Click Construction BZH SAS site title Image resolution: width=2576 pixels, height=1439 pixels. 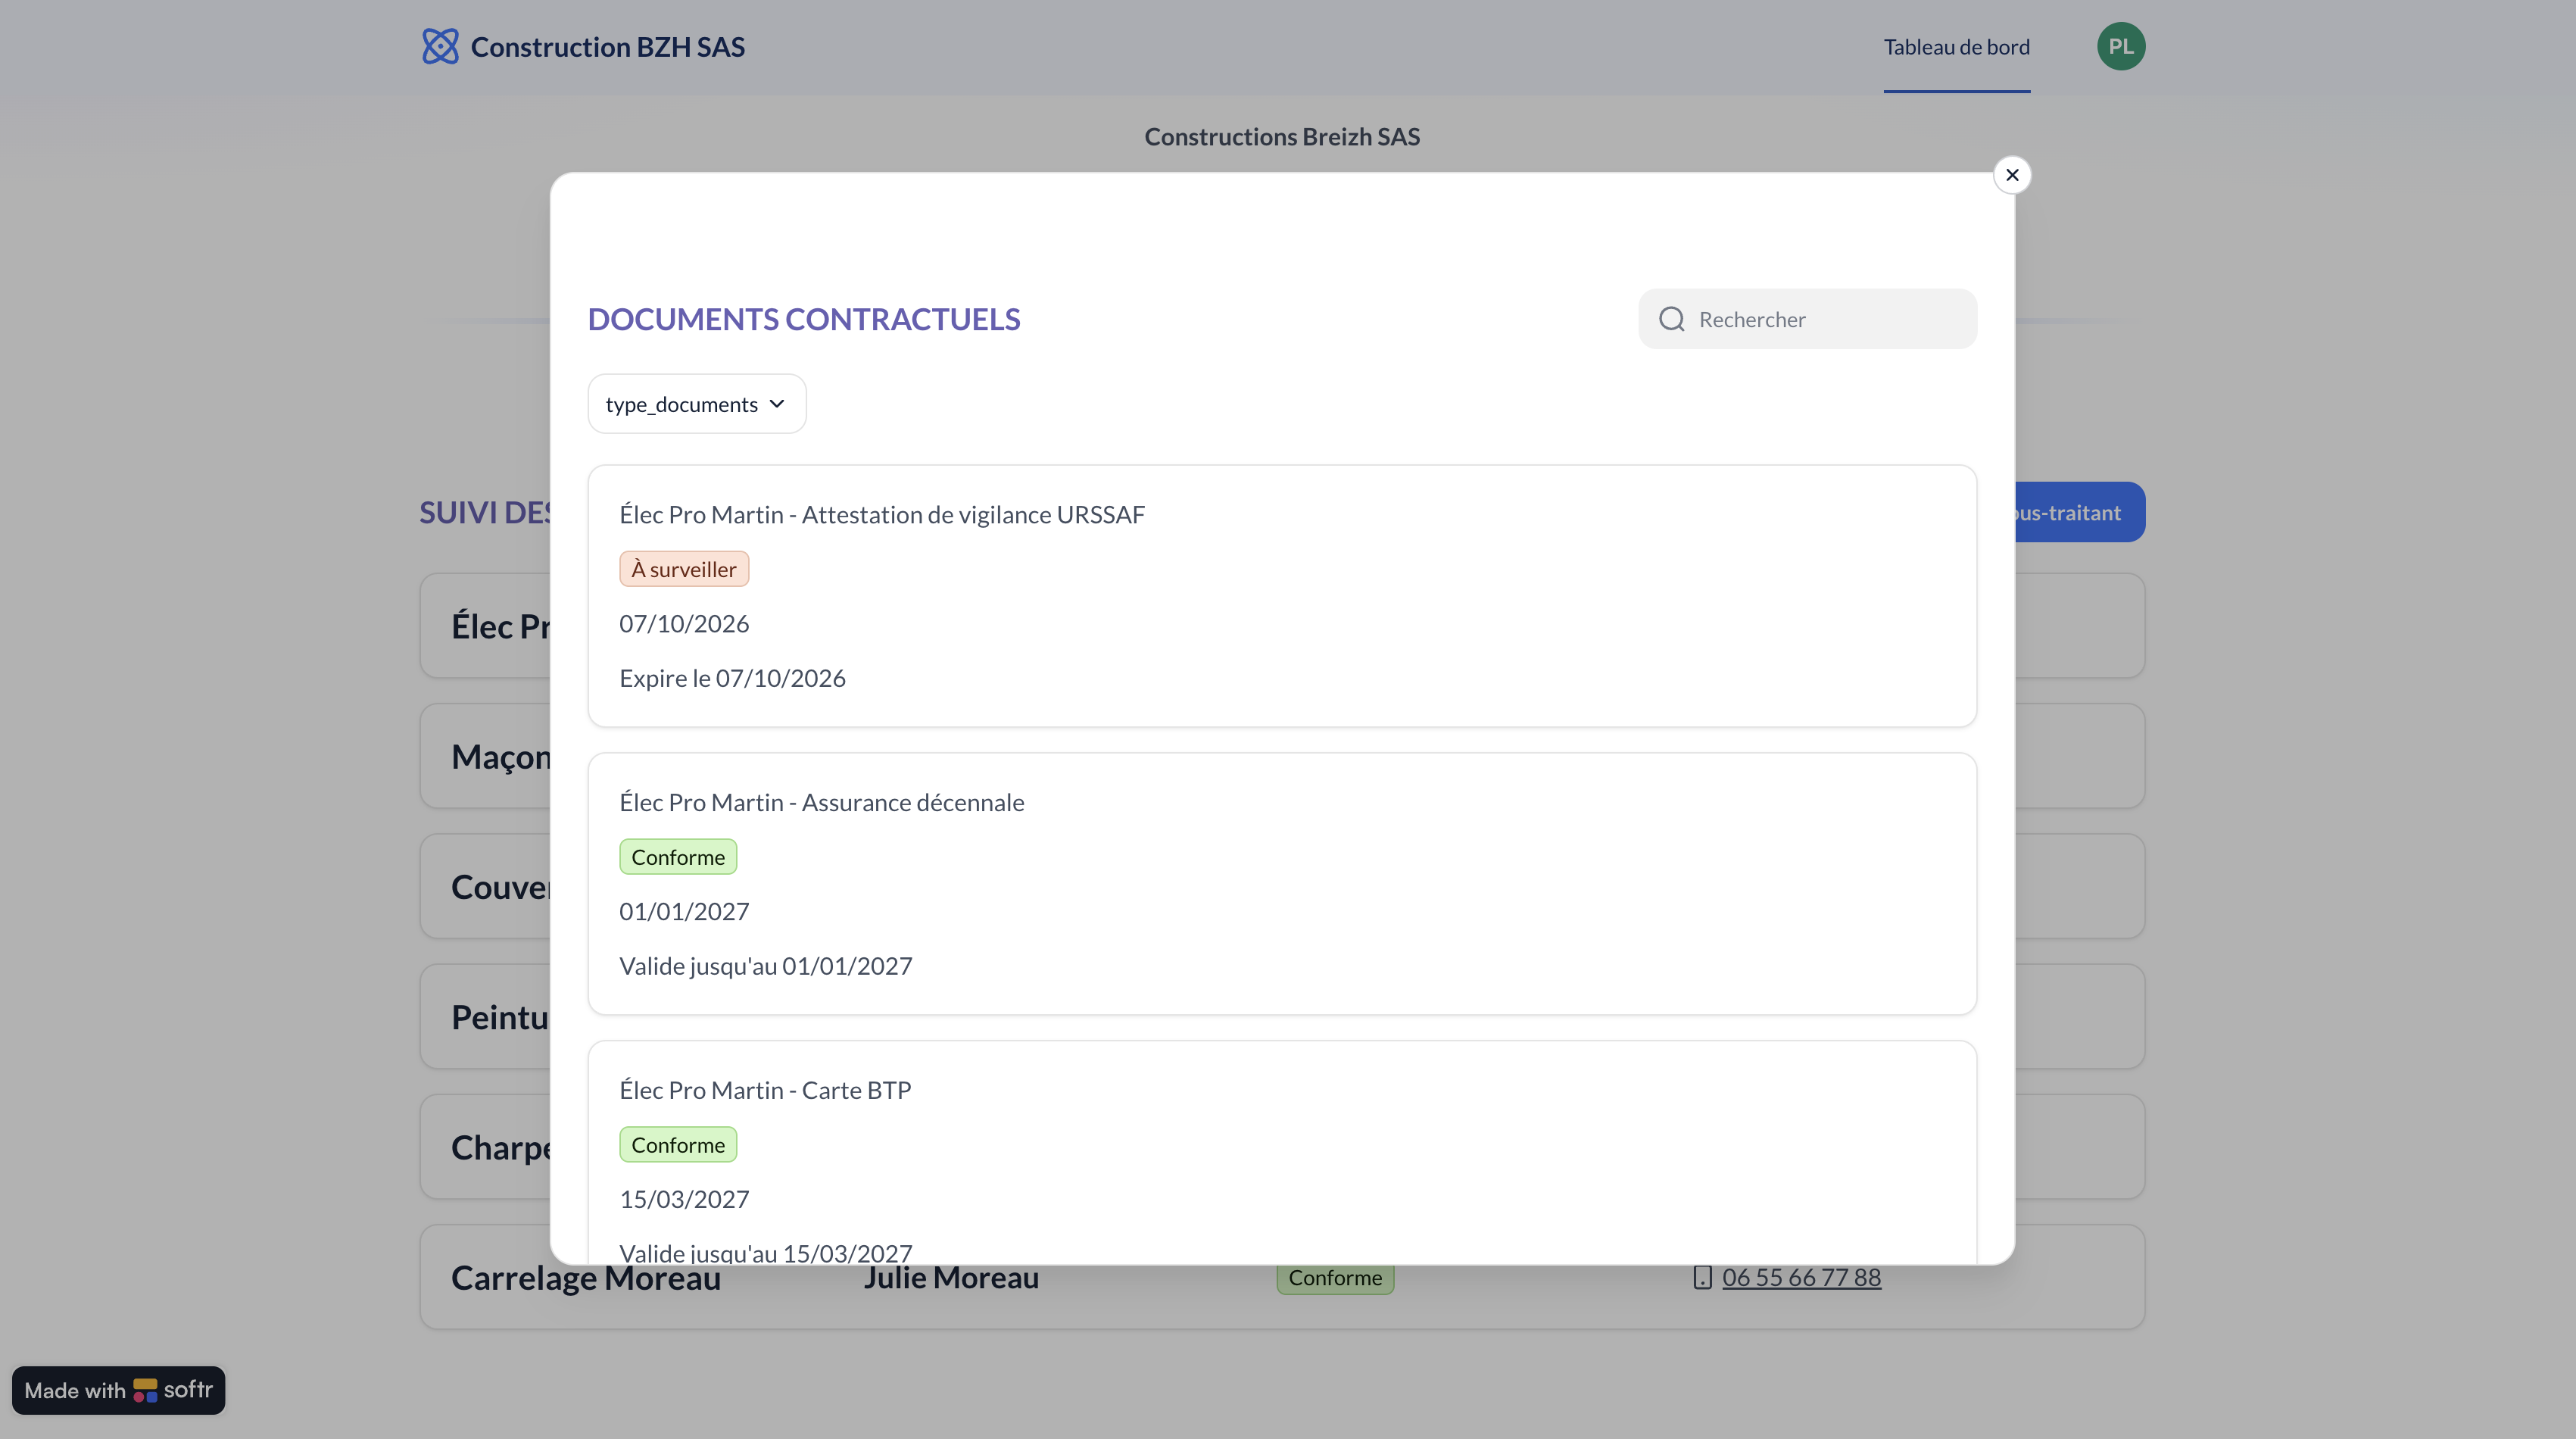(x=608, y=47)
